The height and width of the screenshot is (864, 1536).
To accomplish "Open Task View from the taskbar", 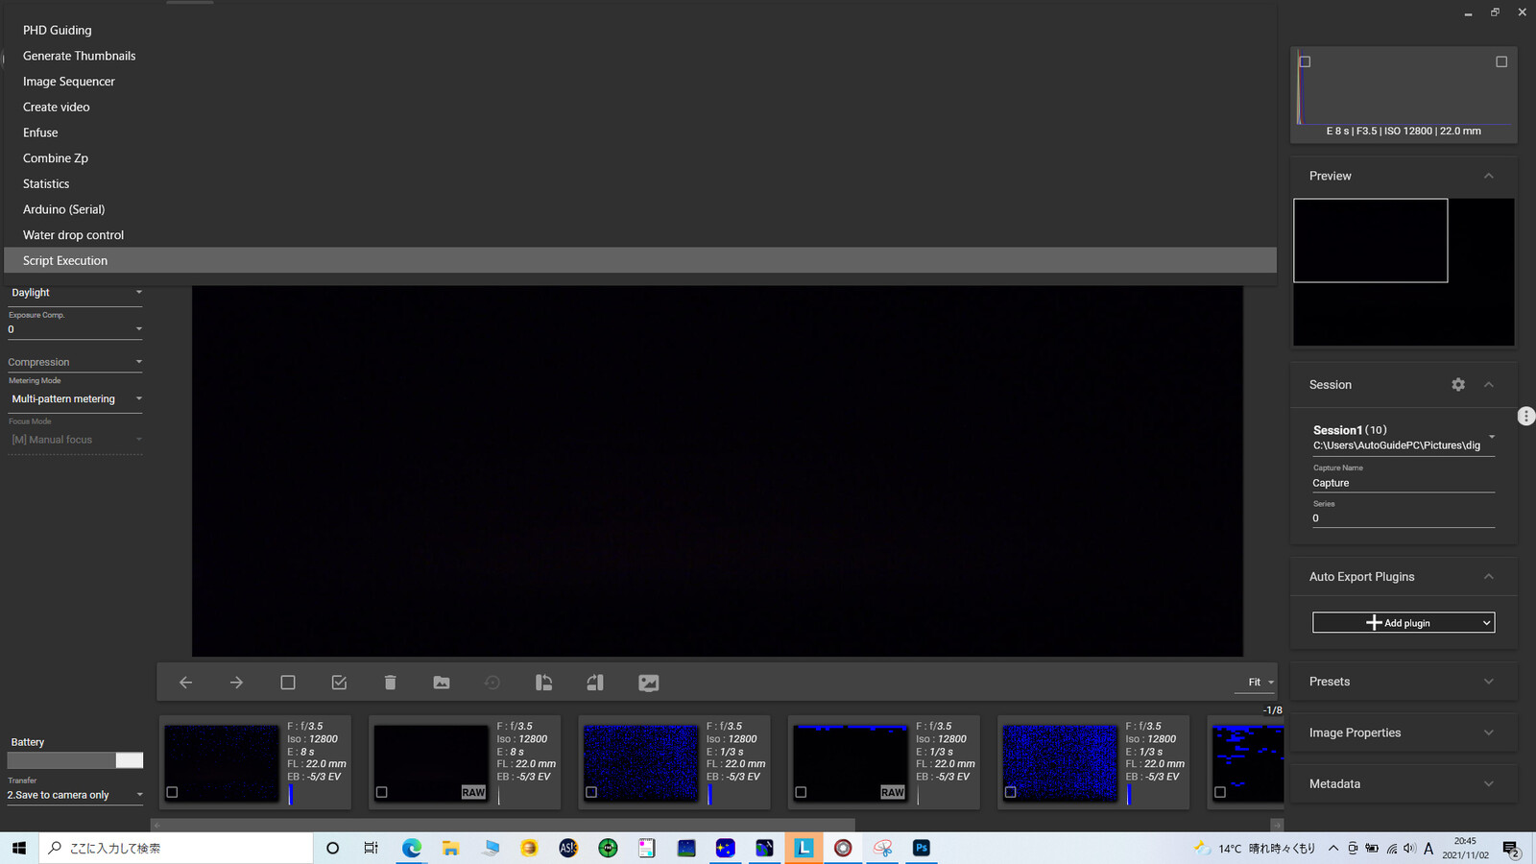I will (371, 849).
